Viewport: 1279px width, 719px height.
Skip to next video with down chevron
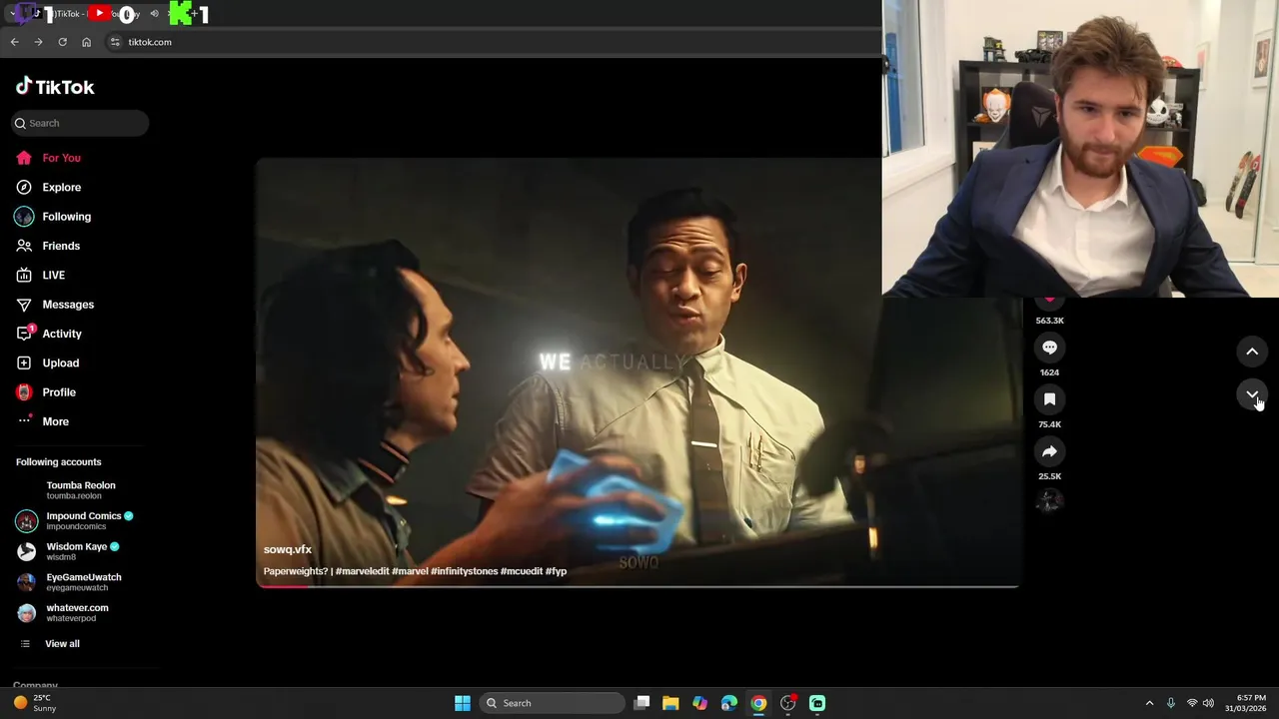click(1252, 394)
